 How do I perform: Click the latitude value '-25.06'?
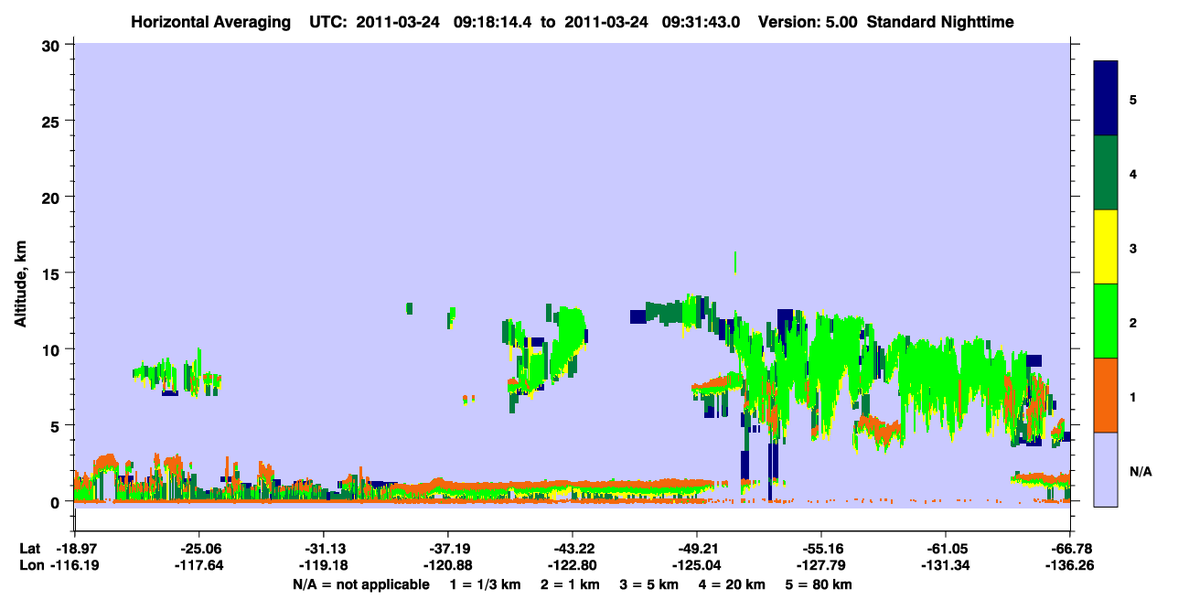(x=198, y=549)
